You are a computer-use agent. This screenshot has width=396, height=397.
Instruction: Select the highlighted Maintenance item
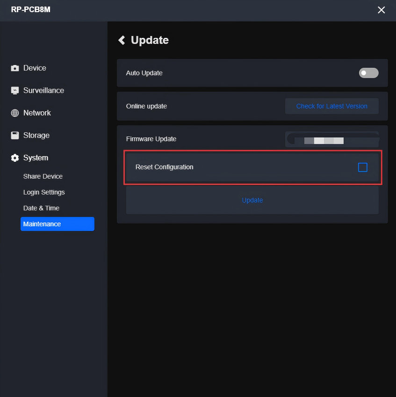click(57, 224)
